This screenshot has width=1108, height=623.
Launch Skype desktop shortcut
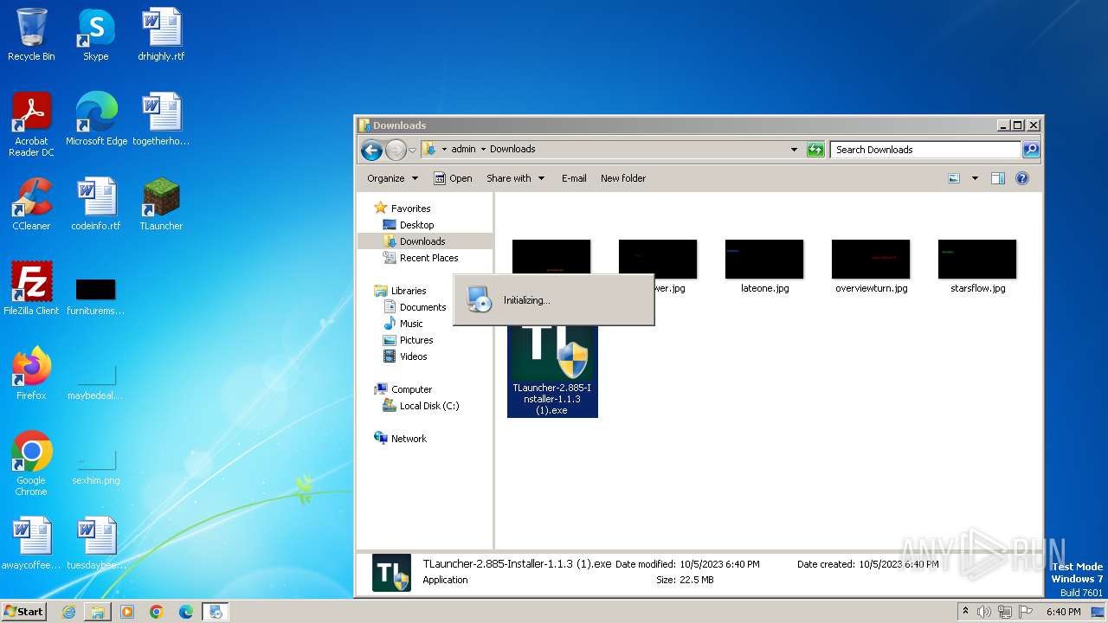[x=95, y=35]
